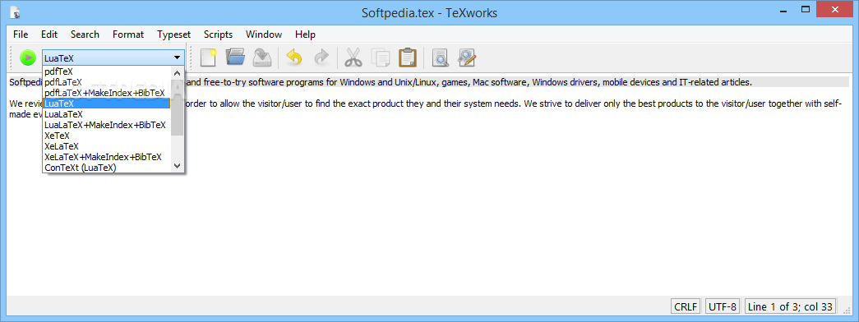
Task: Click the Line 1 of 3 position indicator
Action: [x=789, y=306]
